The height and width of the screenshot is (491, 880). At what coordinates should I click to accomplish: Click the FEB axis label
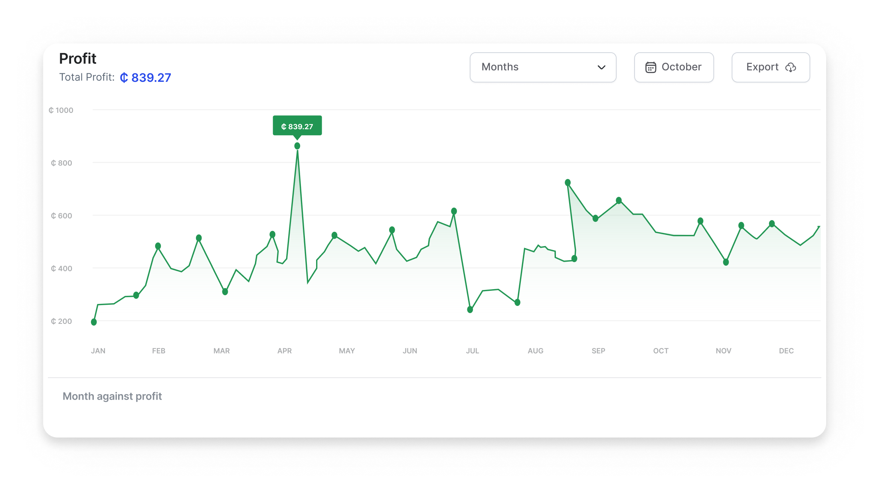tap(158, 351)
